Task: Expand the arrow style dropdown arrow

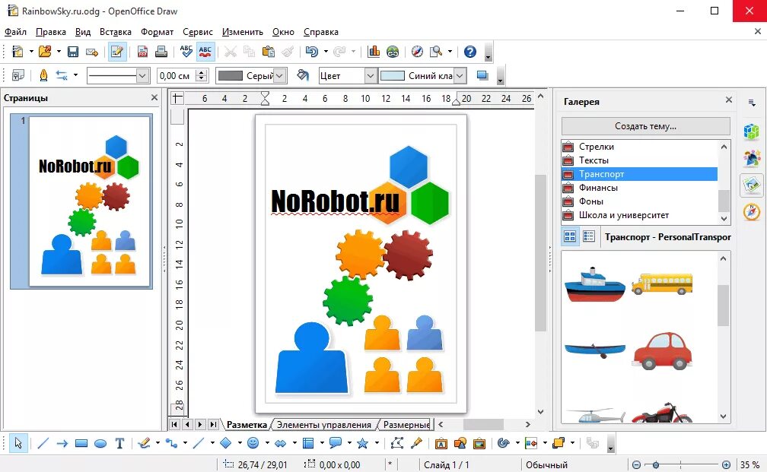Action: (75, 75)
